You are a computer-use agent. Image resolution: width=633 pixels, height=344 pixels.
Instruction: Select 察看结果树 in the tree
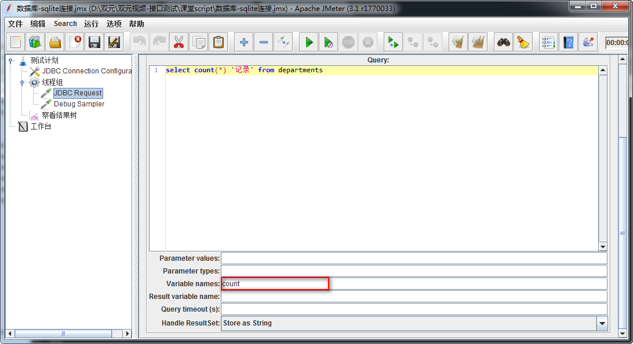point(59,115)
